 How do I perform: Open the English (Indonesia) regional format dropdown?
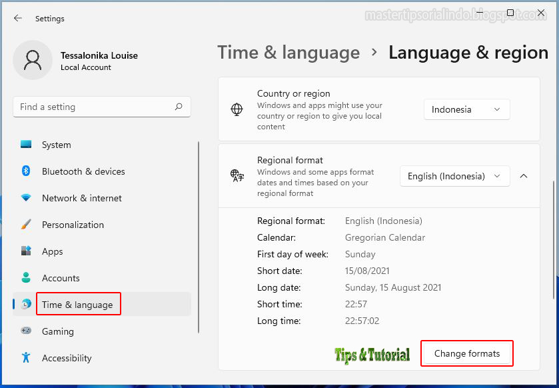[x=454, y=176]
